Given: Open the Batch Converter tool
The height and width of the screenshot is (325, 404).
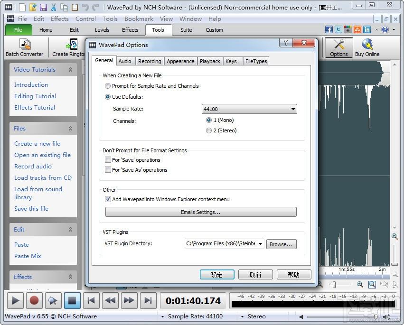Looking at the screenshot, I should [25, 47].
